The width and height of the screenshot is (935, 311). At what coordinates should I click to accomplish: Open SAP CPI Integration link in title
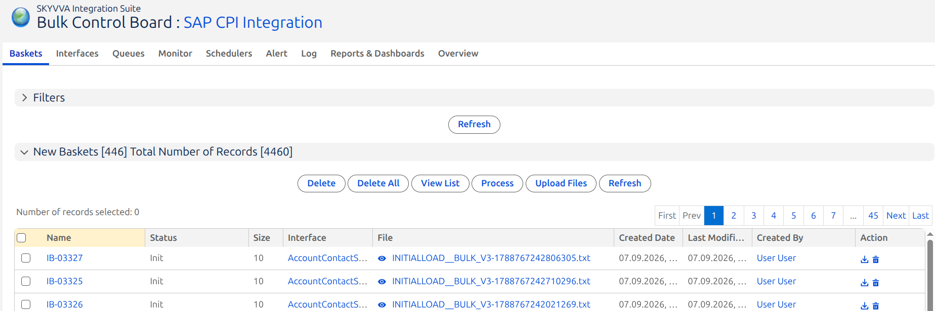pos(253,23)
